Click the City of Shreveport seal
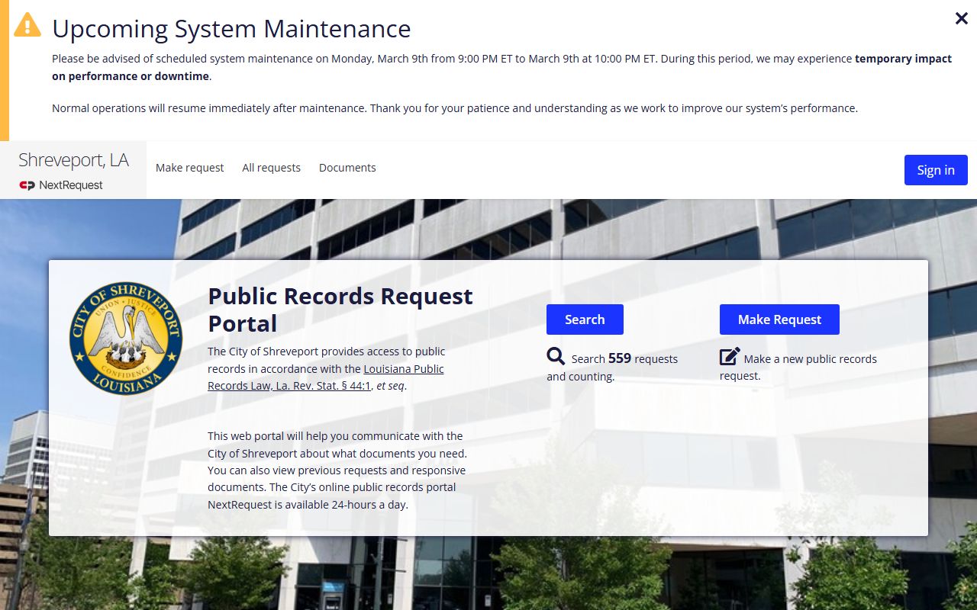This screenshot has width=977, height=610. point(126,339)
